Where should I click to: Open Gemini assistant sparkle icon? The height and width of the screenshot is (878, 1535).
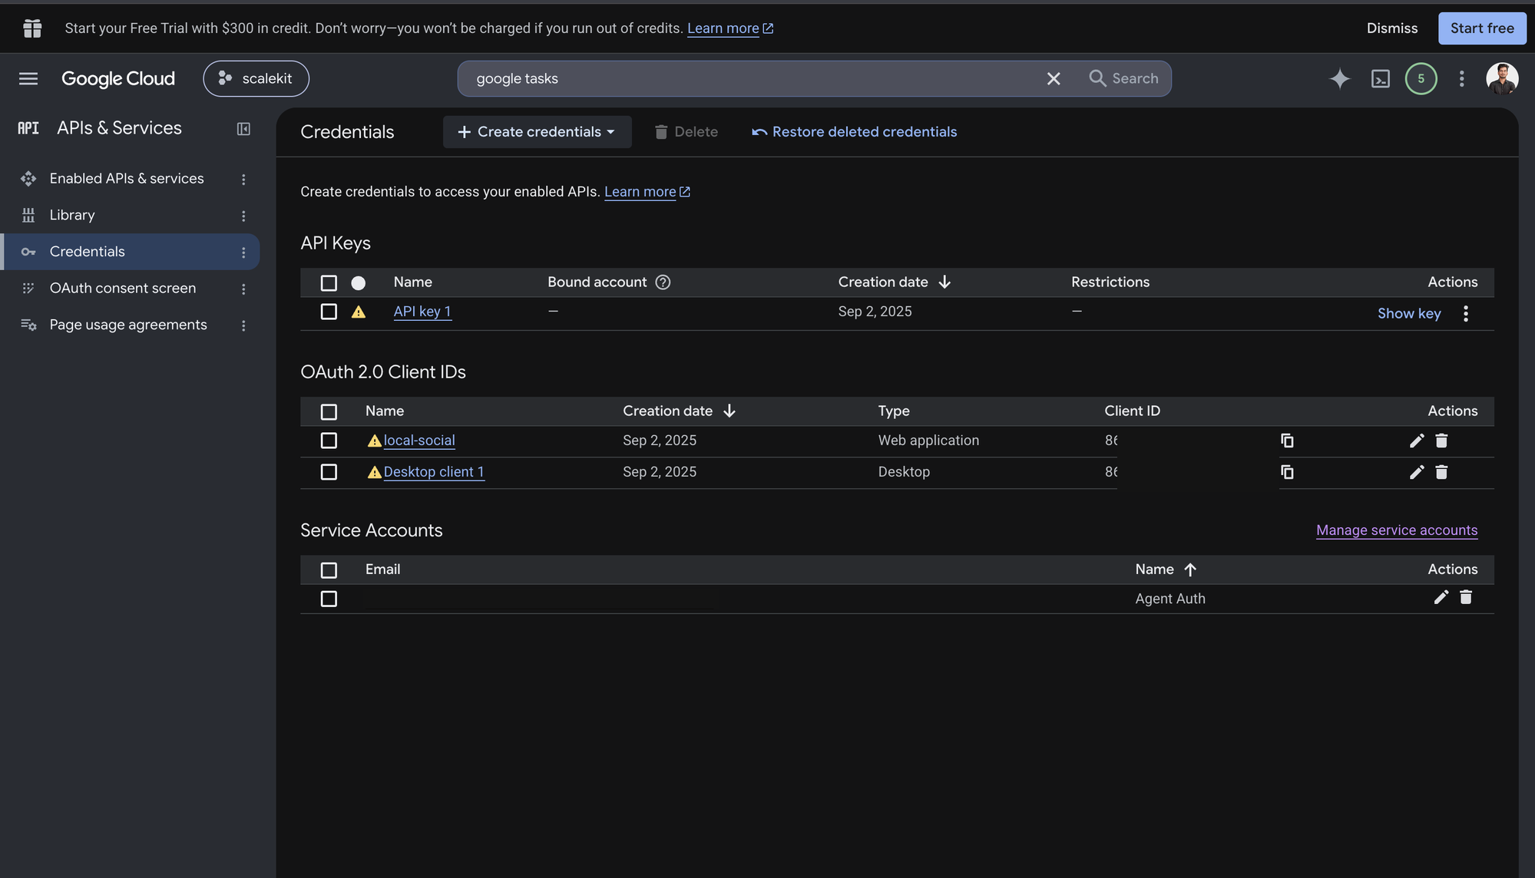point(1340,78)
